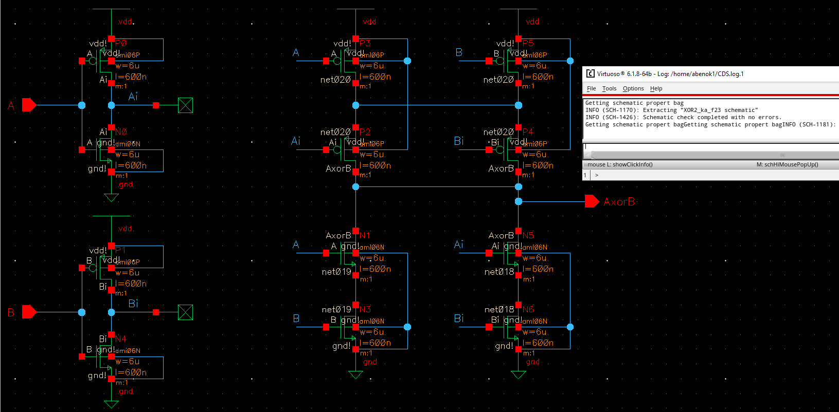Select the A wire label left of N1
The width and height of the screenshot is (839, 412).
pos(296,245)
